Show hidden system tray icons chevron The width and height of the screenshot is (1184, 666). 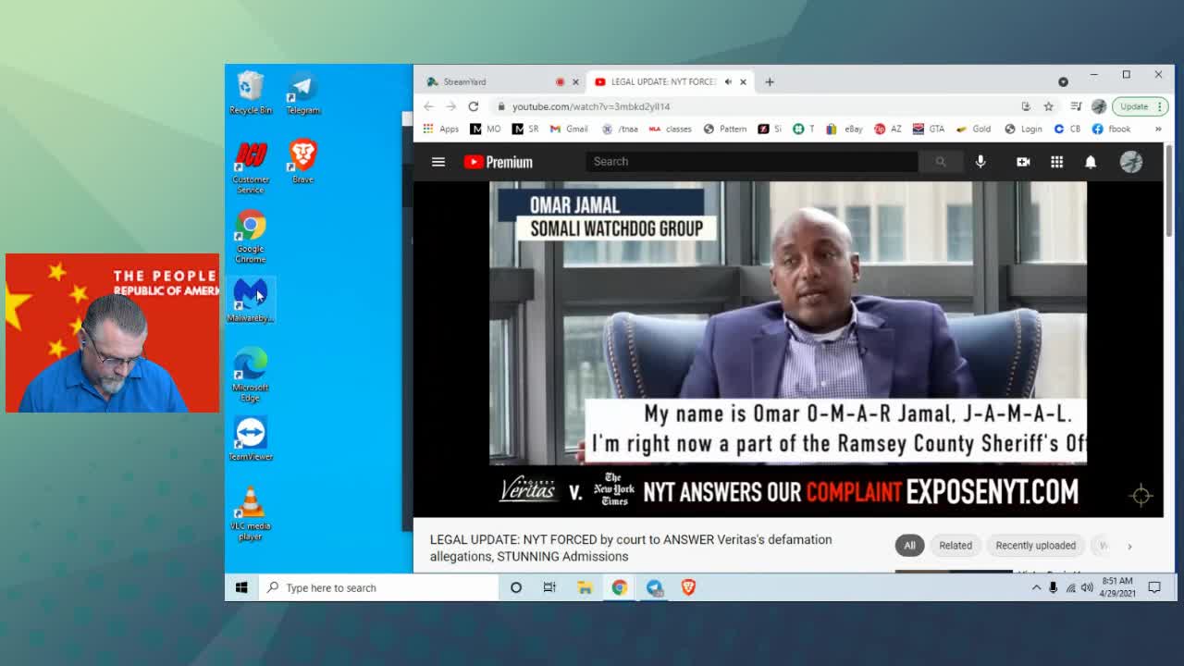tap(1036, 587)
